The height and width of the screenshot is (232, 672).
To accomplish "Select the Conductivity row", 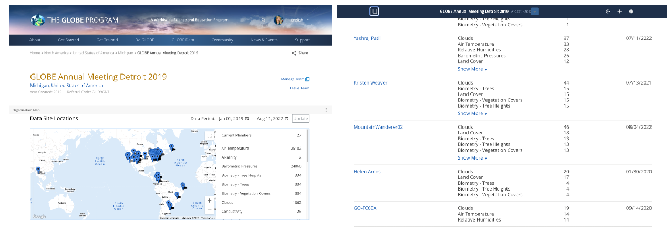I will click(261, 212).
